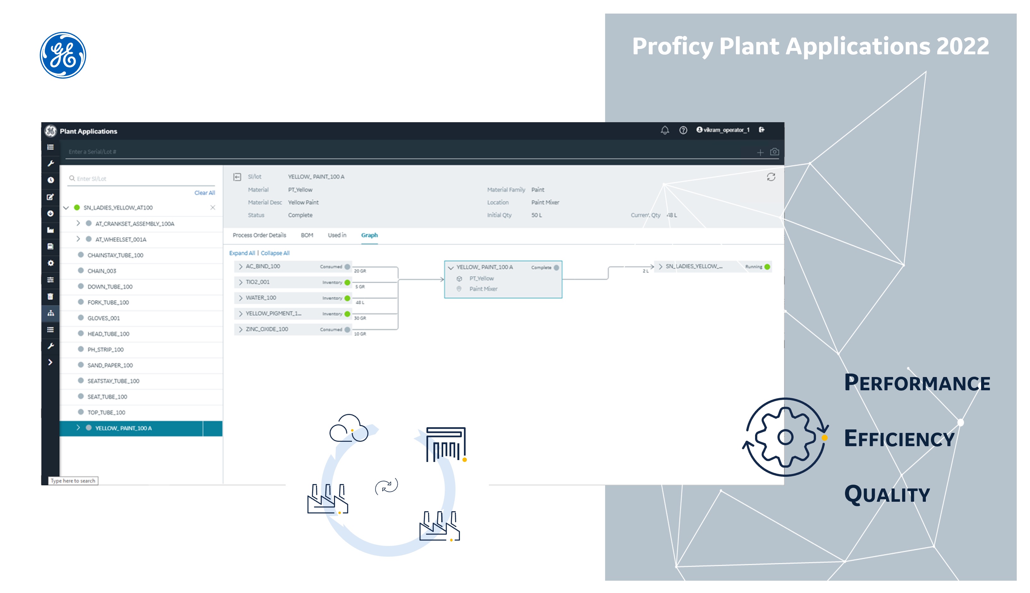Image resolution: width=1030 pixels, height=593 pixels.
Task: Click PT_Yellow material inside graph card
Action: [481, 279]
